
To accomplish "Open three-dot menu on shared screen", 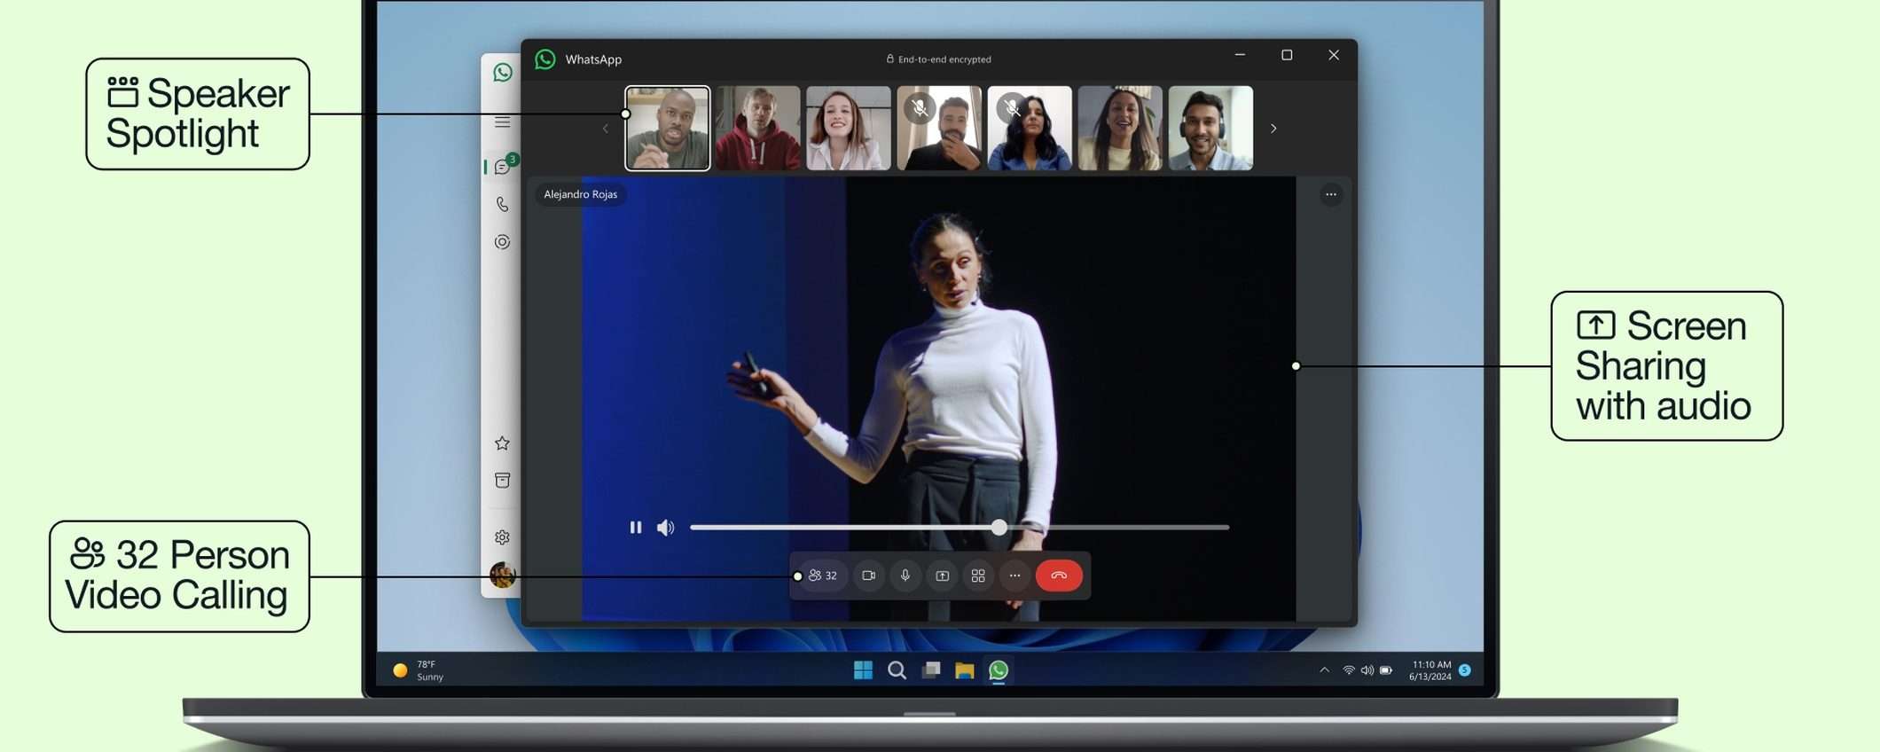I will pos(1330,194).
